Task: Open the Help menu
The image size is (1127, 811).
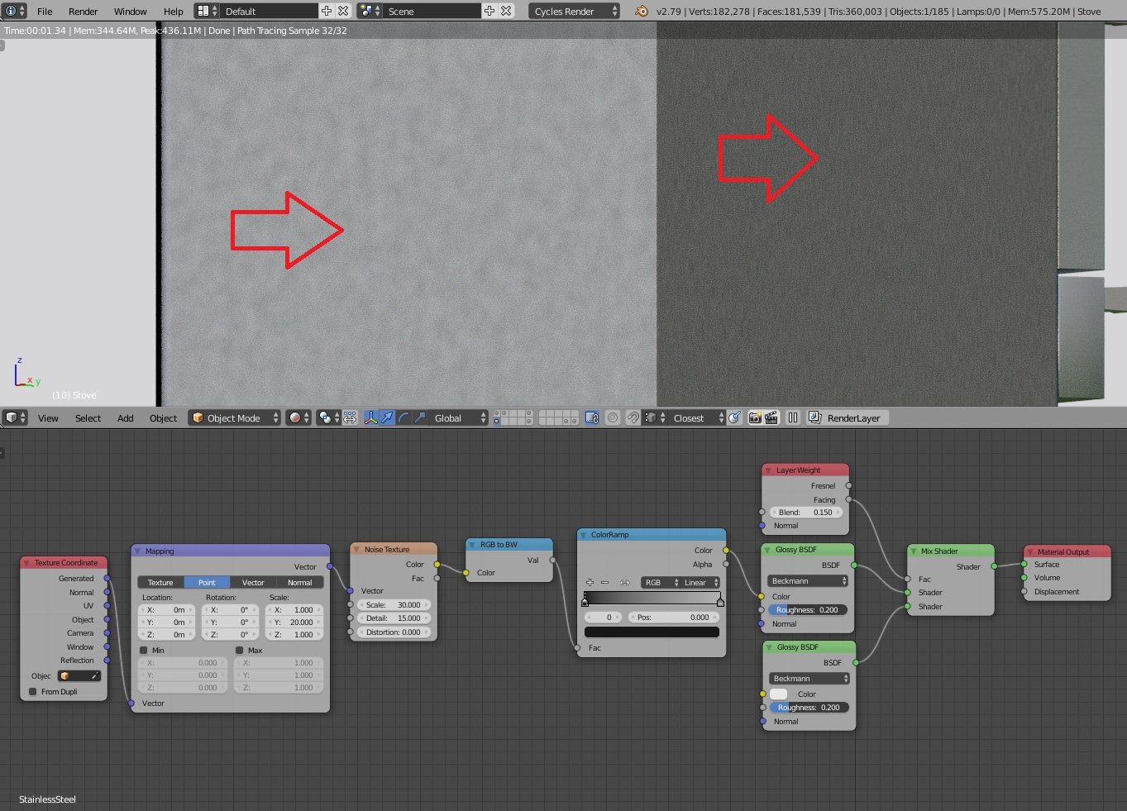Action: coord(174,11)
